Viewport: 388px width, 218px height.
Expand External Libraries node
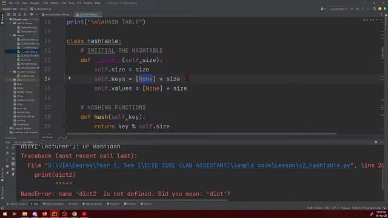(x=7, y=128)
